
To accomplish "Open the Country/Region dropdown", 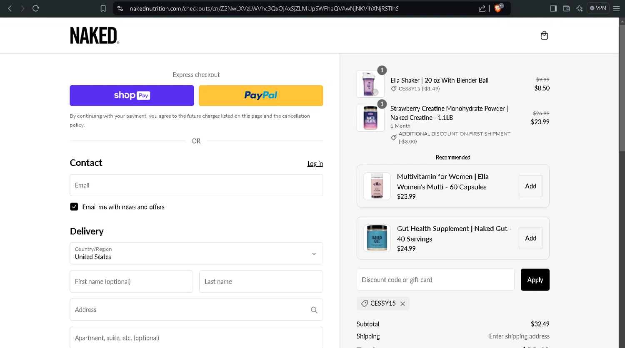I will [x=196, y=253].
